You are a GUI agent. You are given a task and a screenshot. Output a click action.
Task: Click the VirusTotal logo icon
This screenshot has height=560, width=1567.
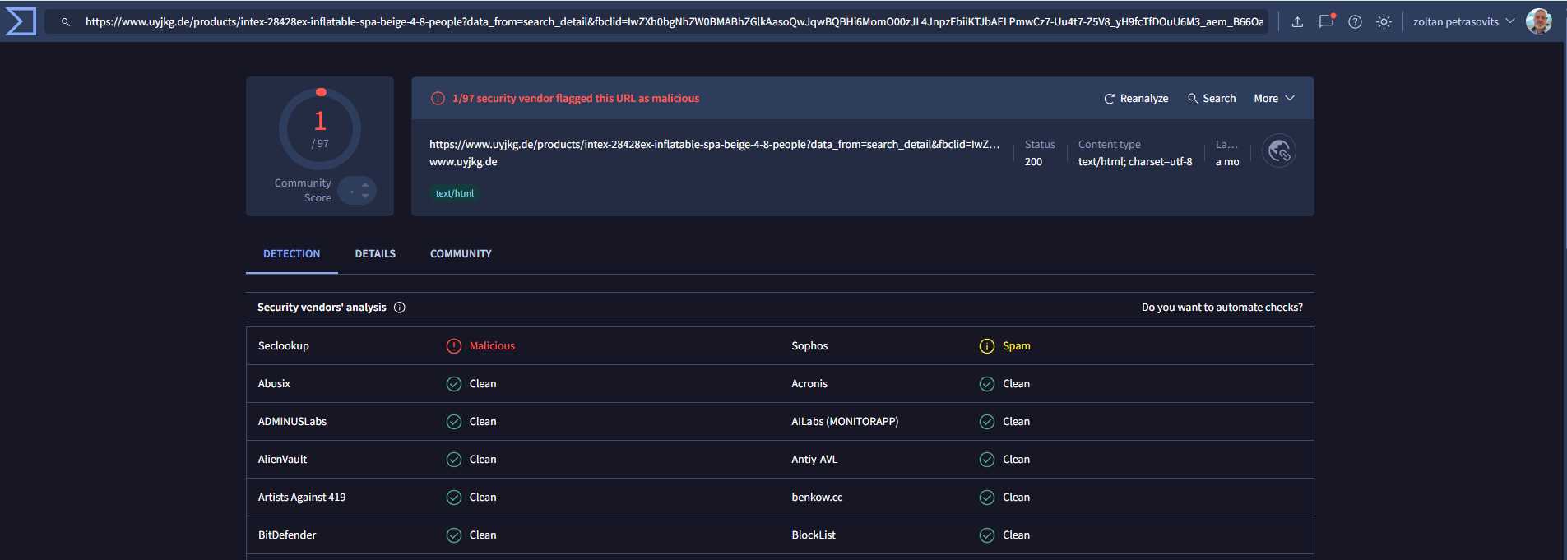coord(21,21)
